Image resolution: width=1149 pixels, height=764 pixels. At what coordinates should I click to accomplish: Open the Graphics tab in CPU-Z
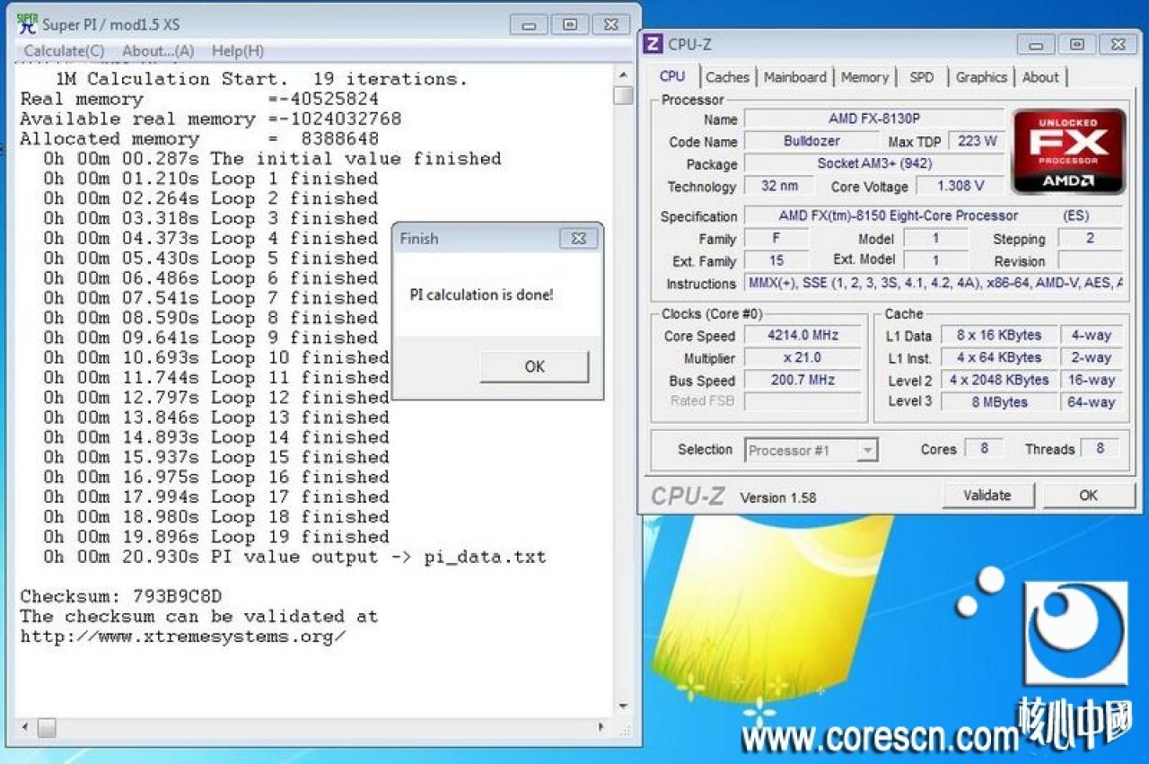tap(981, 77)
